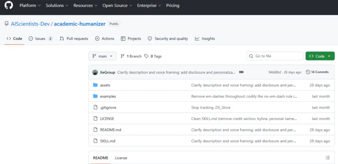Click the history clock icon
The height and width of the screenshot is (164, 338).
pos(308,72)
